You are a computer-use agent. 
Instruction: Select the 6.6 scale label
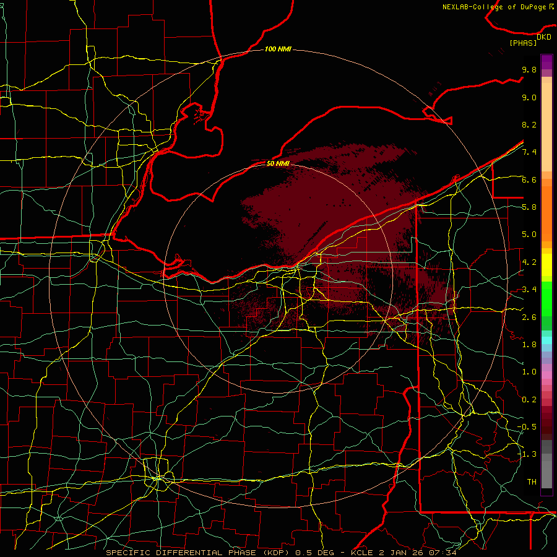pos(529,179)
